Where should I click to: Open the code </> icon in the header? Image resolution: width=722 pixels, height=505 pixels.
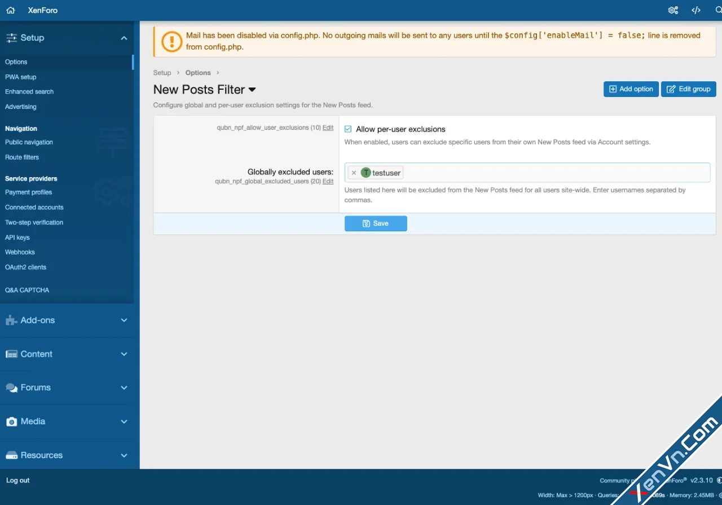tap(695, 10)
